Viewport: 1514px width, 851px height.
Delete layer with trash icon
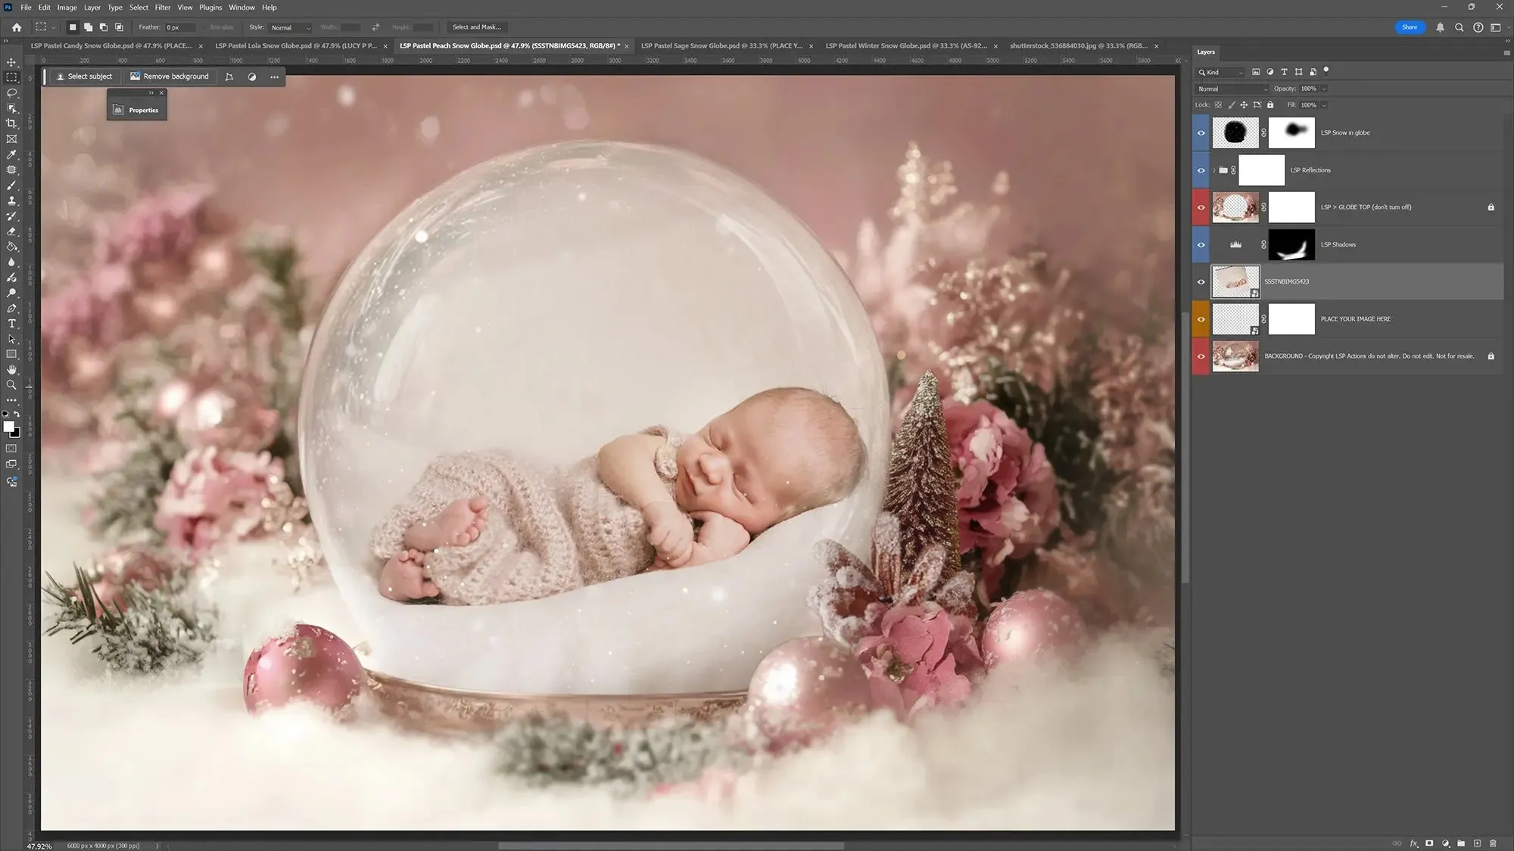click(x=1493, y=843)
